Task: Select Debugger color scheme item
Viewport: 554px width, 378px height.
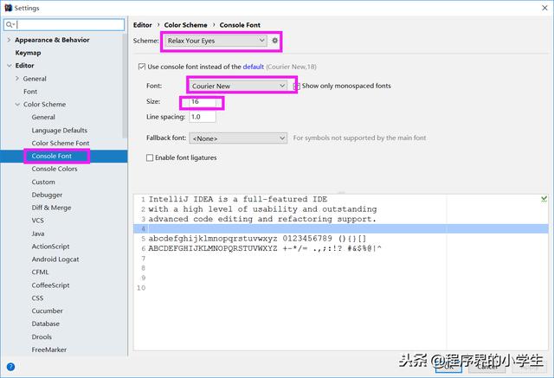Action: [x=47, y=195]
